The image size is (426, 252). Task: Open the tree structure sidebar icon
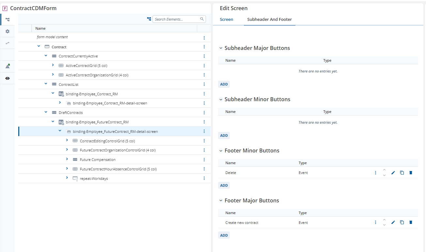coord(8,20)
